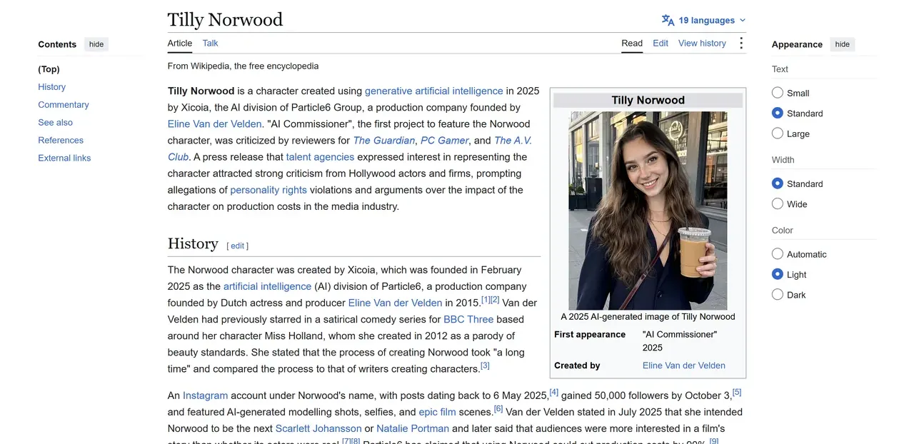The height and width of the screenshot is (444, 914).
Task: Open the three-dot more options menu
Action: coord(740,44)
